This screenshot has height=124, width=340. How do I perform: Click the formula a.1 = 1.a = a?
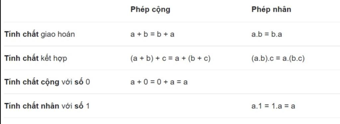(273, 106)
